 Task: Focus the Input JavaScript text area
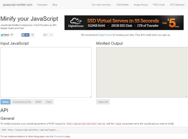pos(46,72)
